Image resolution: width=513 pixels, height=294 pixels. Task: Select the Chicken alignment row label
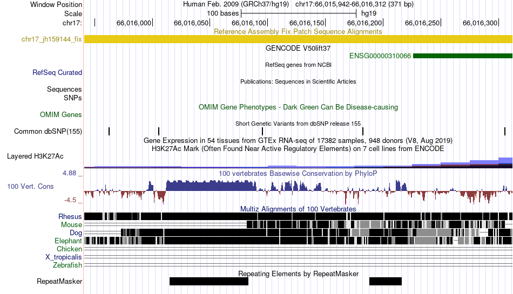click(x=69, y=249)
